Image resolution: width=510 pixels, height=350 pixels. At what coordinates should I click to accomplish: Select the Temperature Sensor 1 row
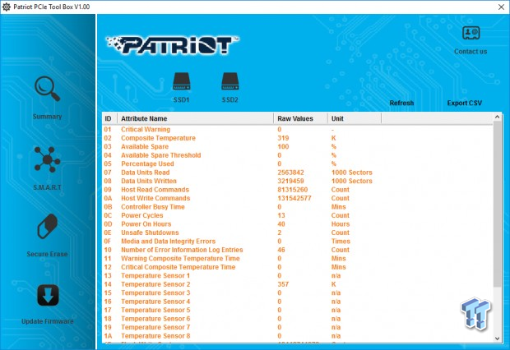point(298,275)
